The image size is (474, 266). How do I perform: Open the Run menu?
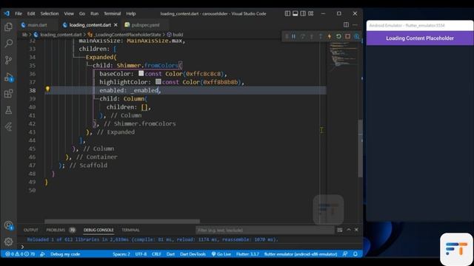point(94,13)
